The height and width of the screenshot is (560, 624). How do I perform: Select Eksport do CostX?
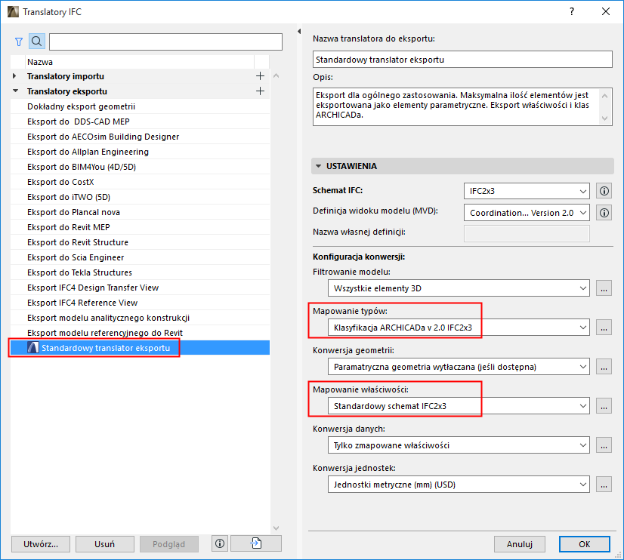(x=140, y=182)
